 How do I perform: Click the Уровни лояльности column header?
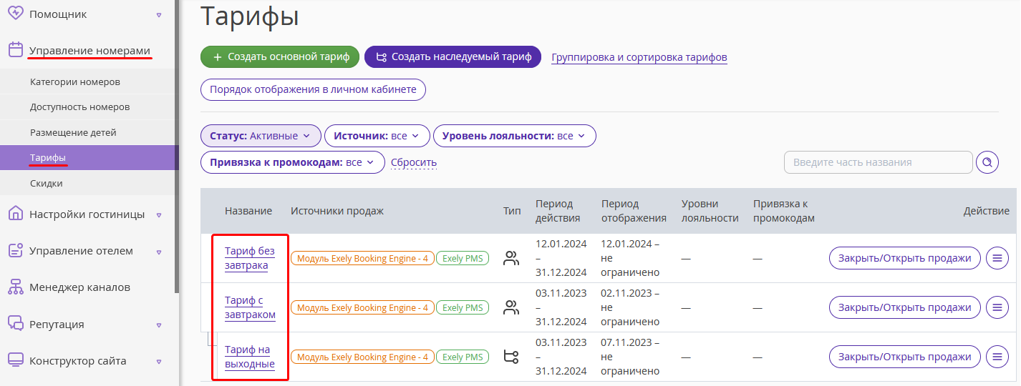click(710, 211)
